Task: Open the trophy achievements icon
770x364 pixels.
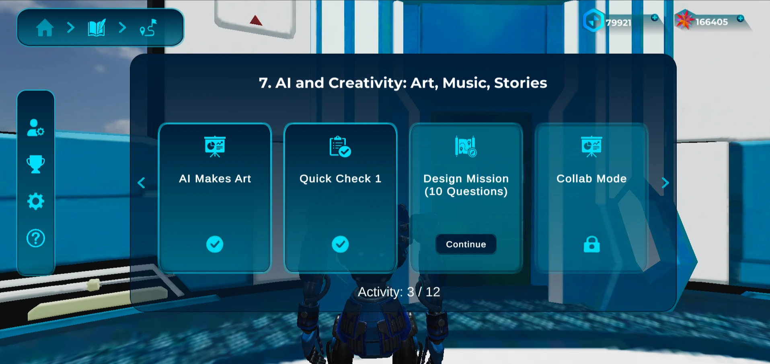Action: click(x=35, y=164)
